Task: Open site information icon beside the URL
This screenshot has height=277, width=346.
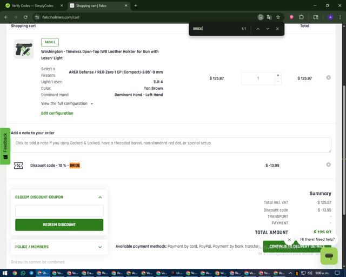Action: point(37,17)
